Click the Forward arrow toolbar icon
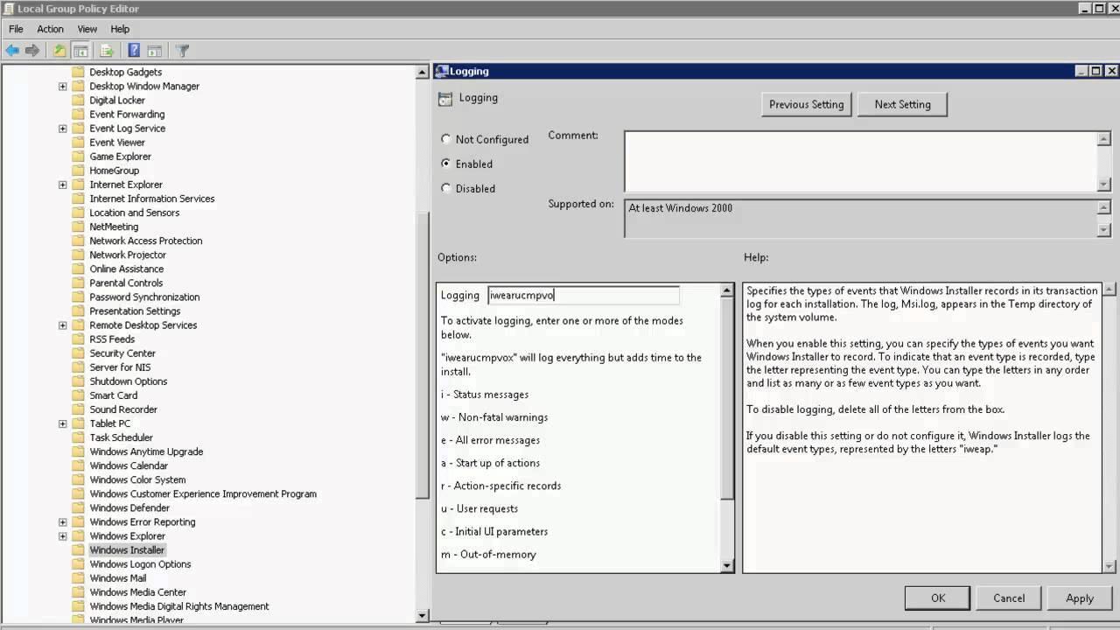Viewport: 1120px width, 630px height. [x=32, y=51]
